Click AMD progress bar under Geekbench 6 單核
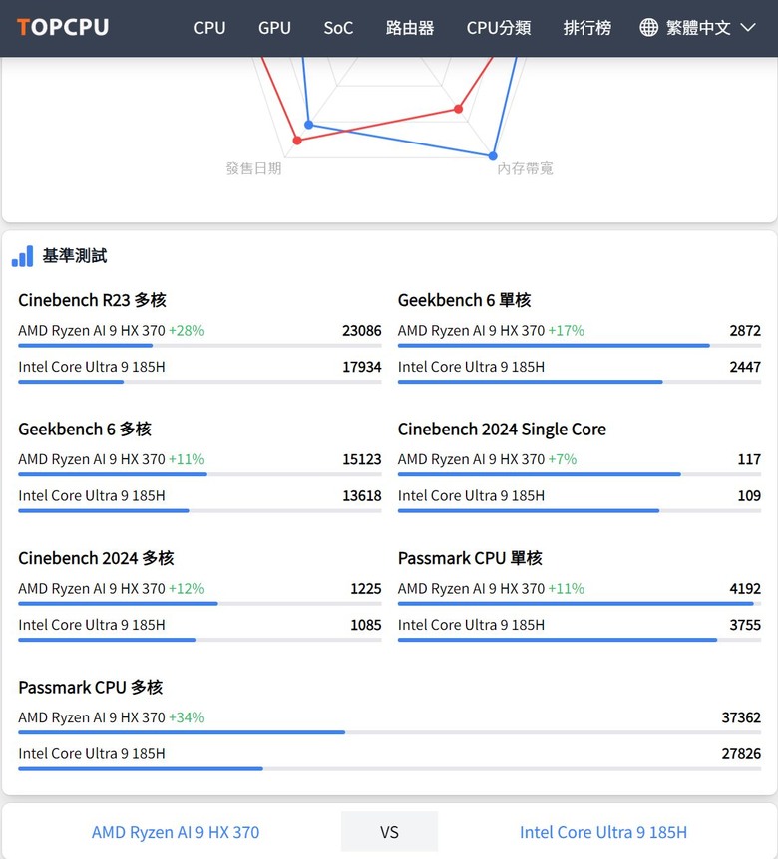 pyautogui.click(x=580, y=346)
